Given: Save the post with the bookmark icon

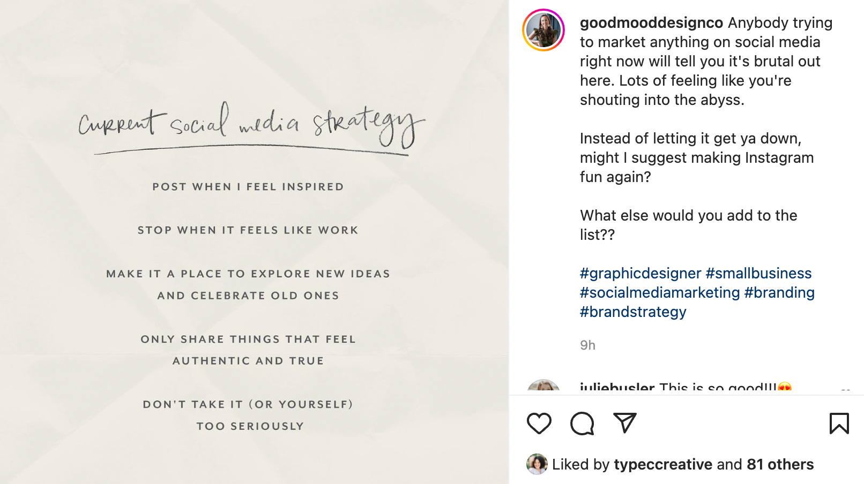Looking at the screenshot, I should (x=840, y=422).
